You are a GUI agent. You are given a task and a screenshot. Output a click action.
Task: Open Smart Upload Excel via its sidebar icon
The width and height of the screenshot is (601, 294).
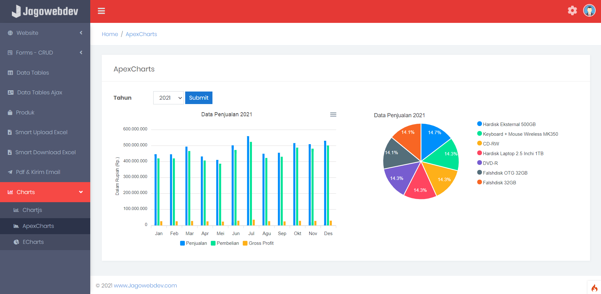10,132
